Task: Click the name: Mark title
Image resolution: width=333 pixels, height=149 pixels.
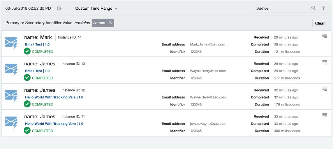Action: (x=38, y=37)
